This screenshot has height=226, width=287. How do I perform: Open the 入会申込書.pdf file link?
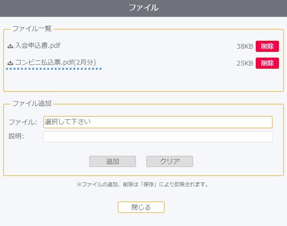pos(38,45)
